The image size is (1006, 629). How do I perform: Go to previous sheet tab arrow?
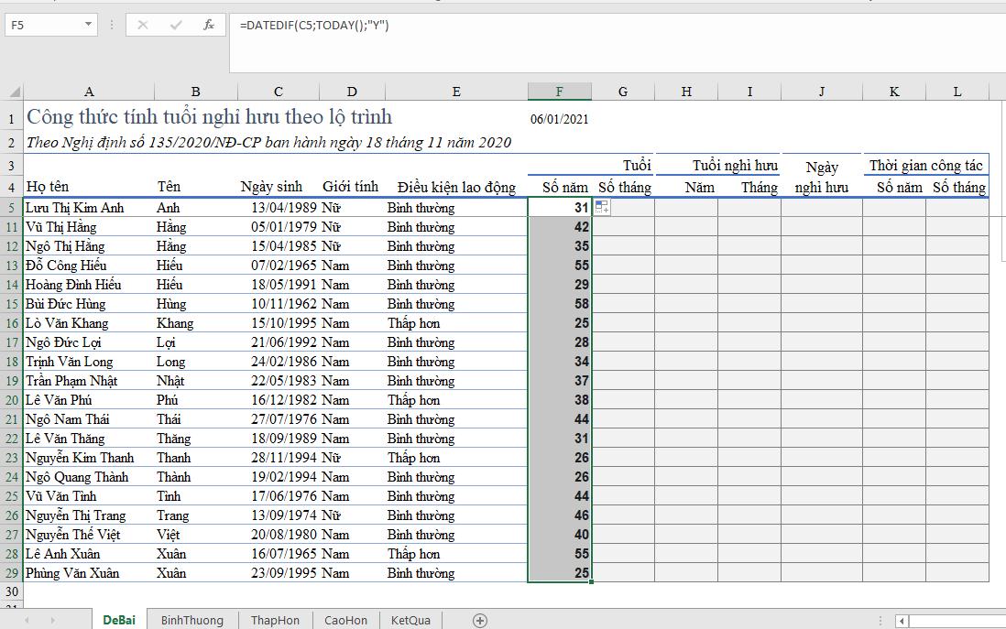(27, 620)
